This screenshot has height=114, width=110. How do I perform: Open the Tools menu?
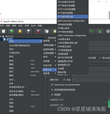click(x=33, y=26)
